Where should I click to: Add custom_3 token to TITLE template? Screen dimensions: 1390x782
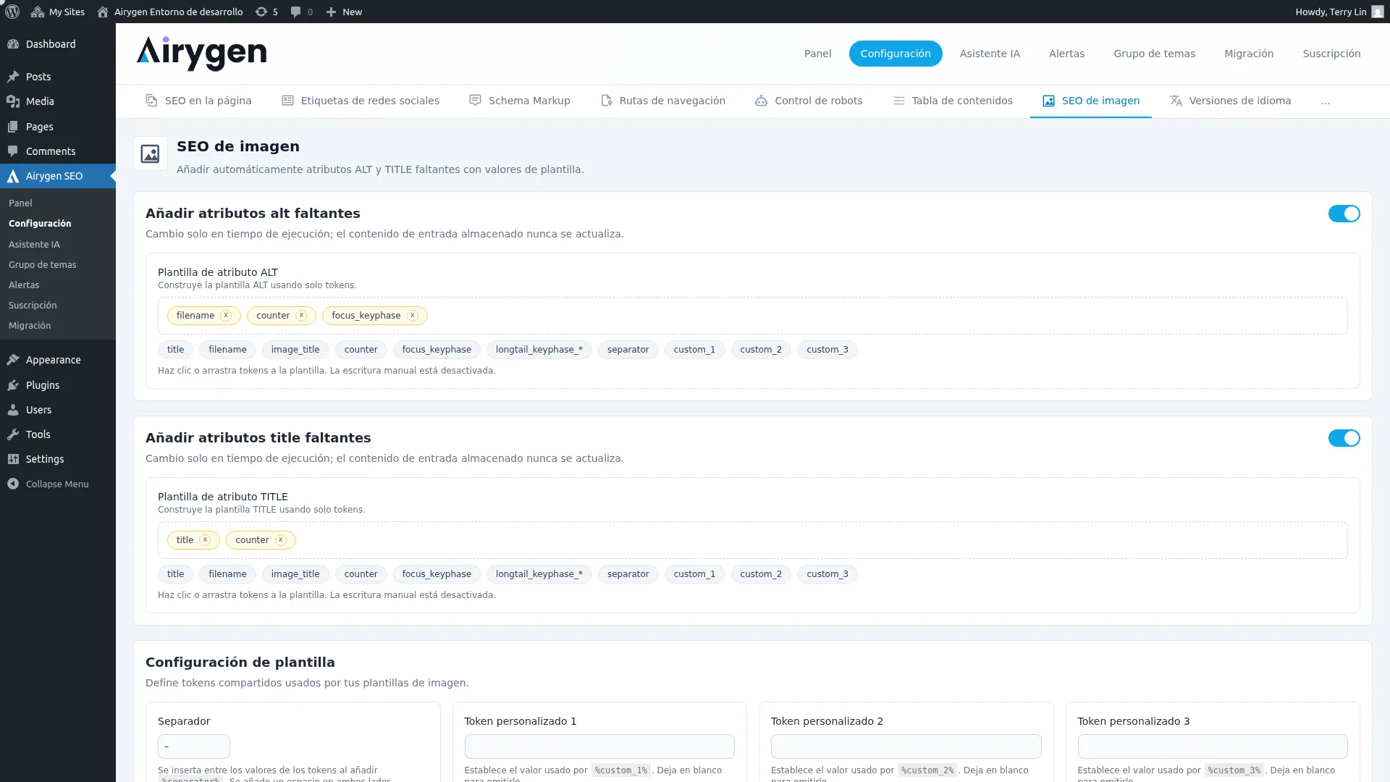pos(827,574)
